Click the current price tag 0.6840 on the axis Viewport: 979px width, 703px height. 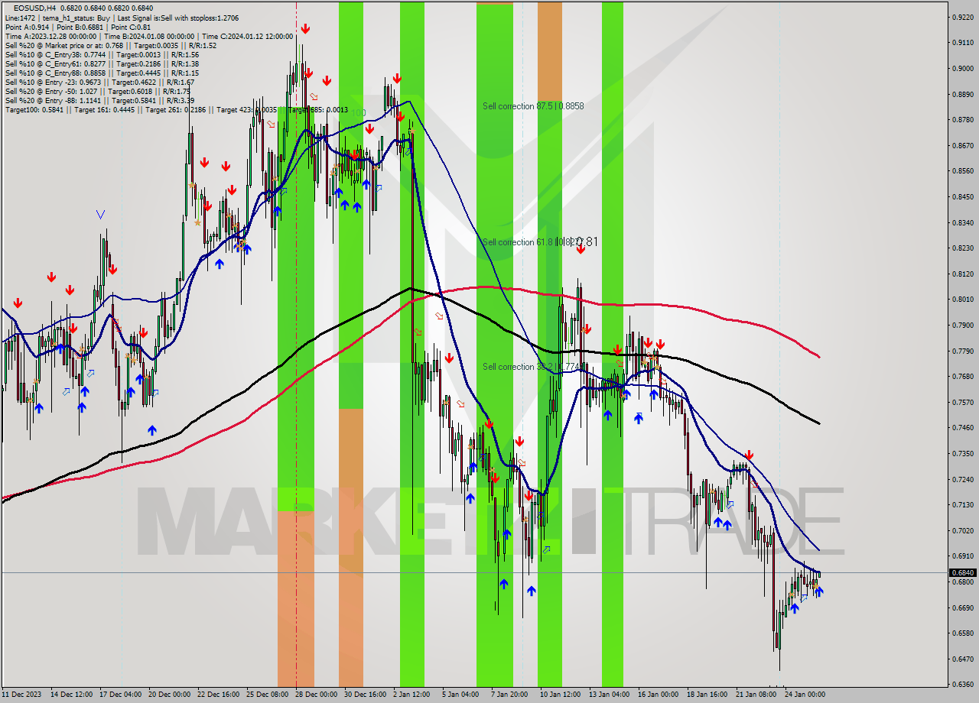pos(963,572)
